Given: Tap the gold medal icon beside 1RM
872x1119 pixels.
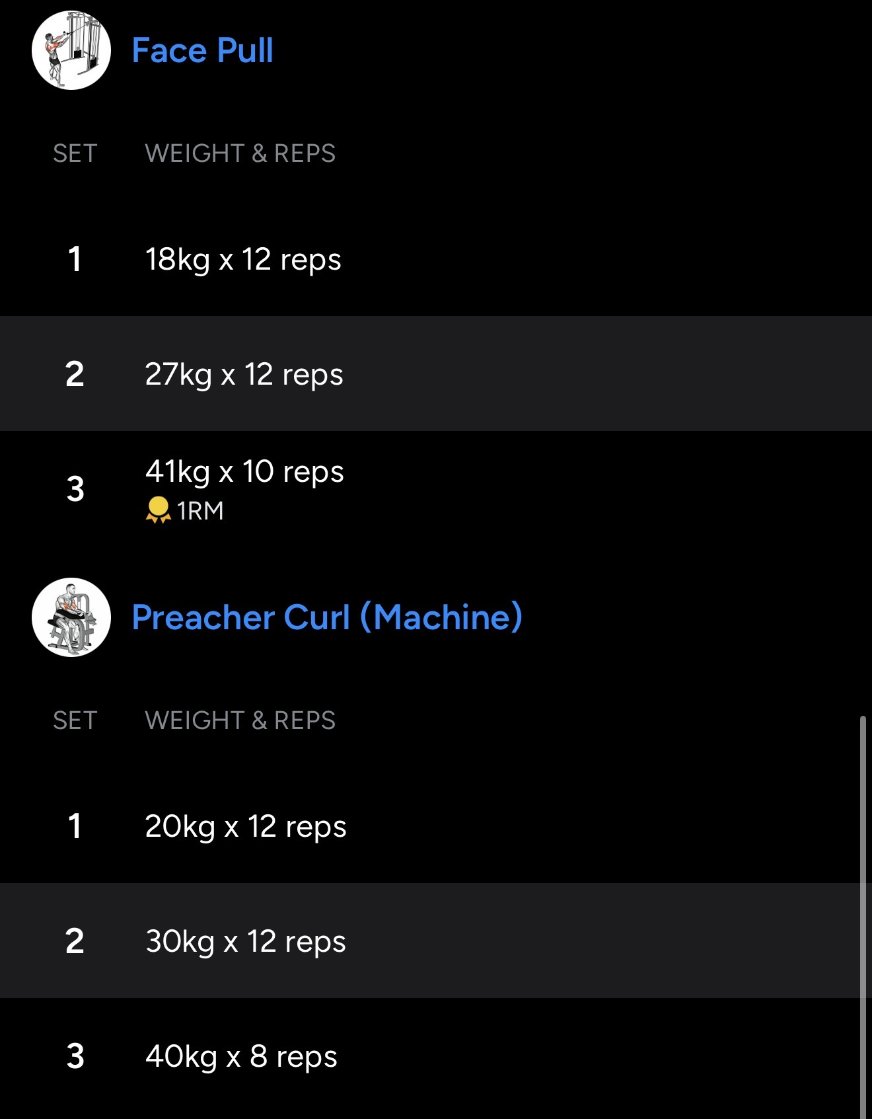Looking at the screenshot, I should coord(158,510).
